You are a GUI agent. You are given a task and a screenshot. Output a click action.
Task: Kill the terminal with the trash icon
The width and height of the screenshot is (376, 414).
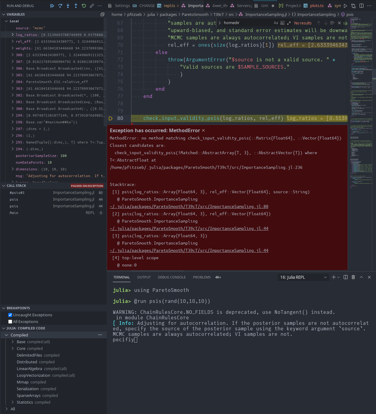353,277
